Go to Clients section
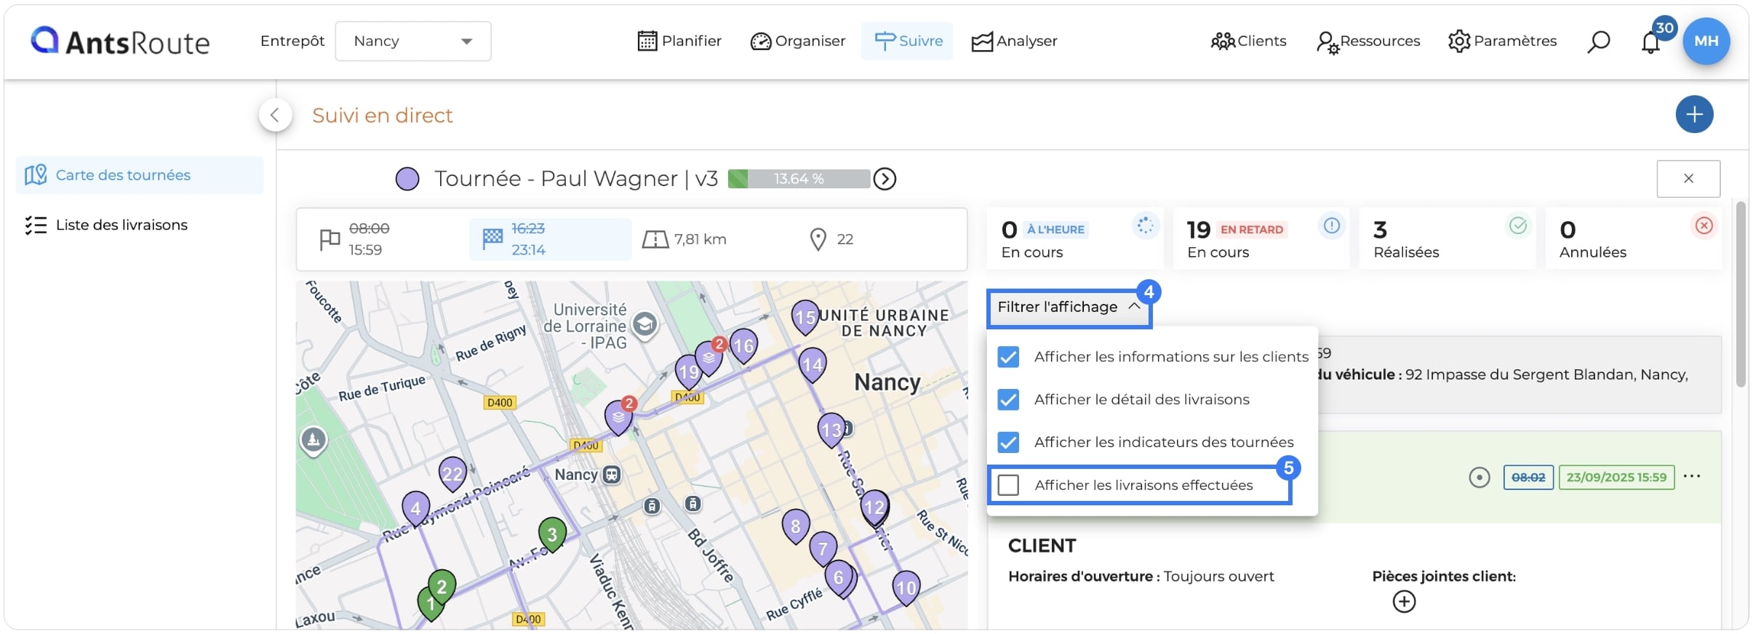This screenshot has width=1753, height=634. [1248, 41]
